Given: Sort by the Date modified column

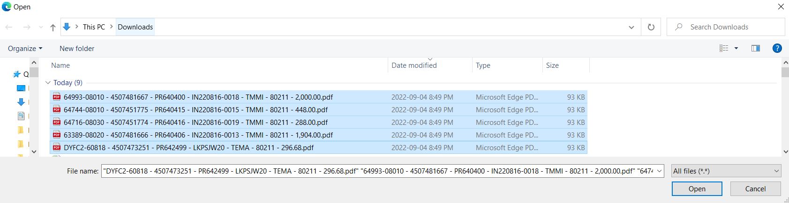Looking at the screenshot, I should (414, 65).
